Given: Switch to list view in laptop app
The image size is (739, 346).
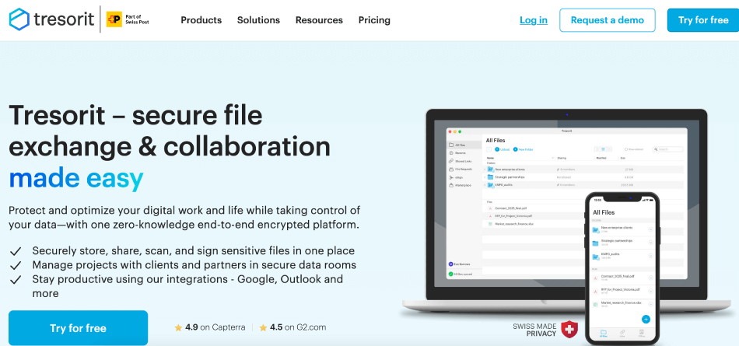Looking at the screenshot, I should (x=604, y=149).
